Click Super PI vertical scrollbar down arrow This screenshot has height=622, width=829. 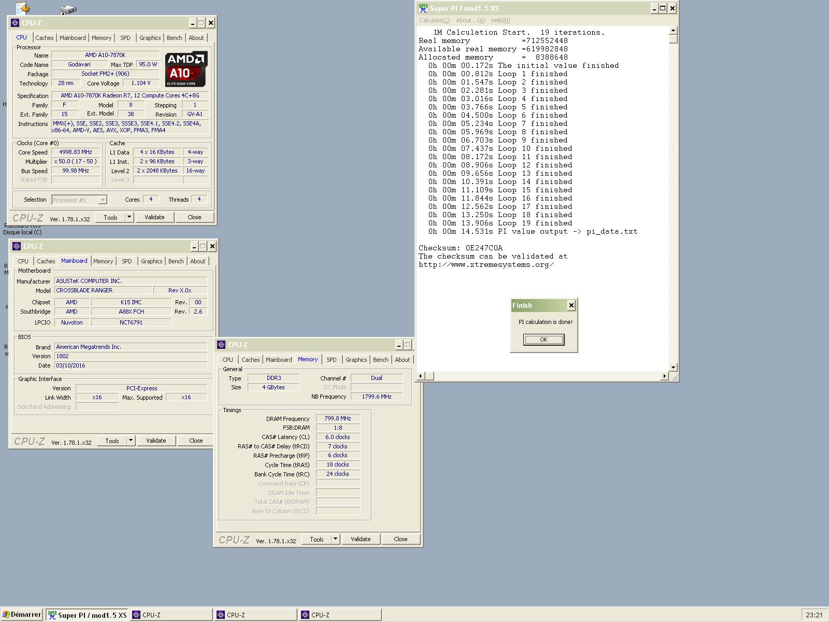673,367
